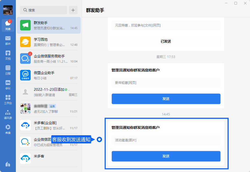Open the 微盟企业助手 chat
The height and width of the screenshot is (172, 250).
[x=49, y=75]
